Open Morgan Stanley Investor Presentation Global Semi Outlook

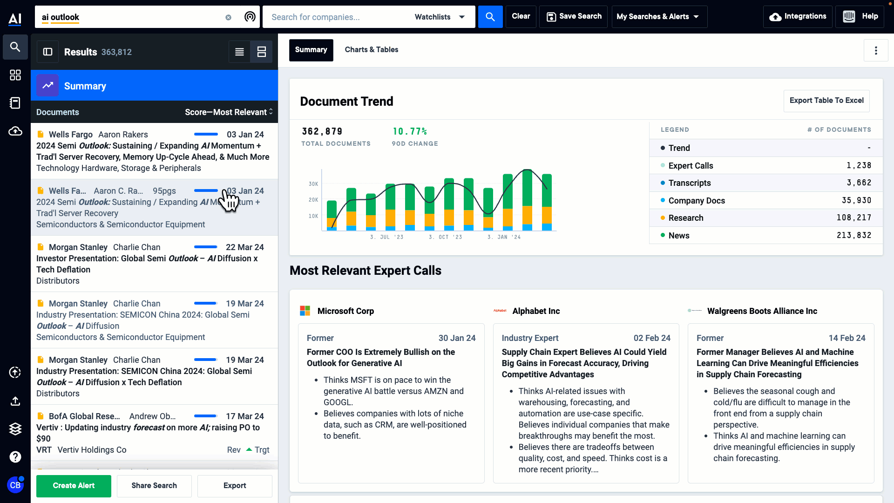[154, 264]
